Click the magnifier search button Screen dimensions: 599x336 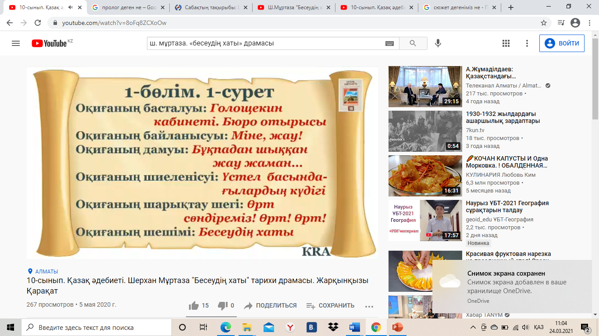[413, 43]
